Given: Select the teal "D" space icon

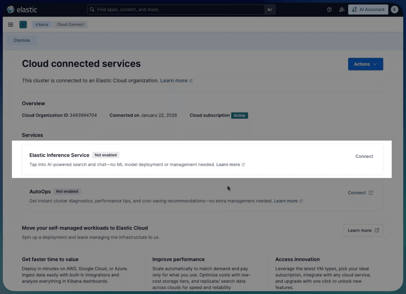Looking at the screenshot, I should (x=23, y=24).
